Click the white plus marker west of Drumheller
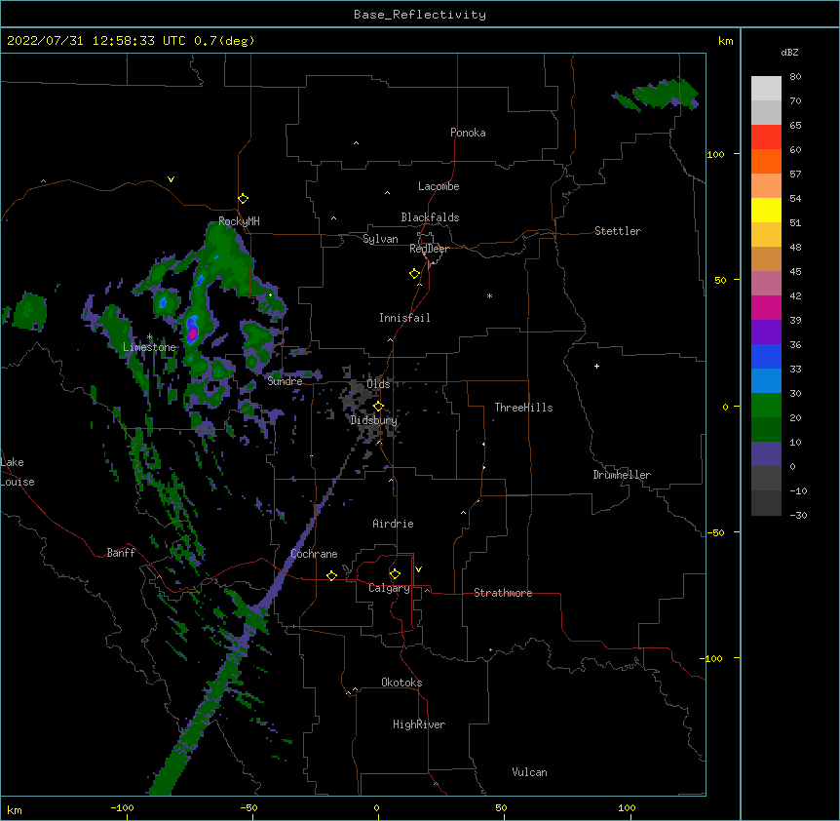 click(x=596, y=366)
